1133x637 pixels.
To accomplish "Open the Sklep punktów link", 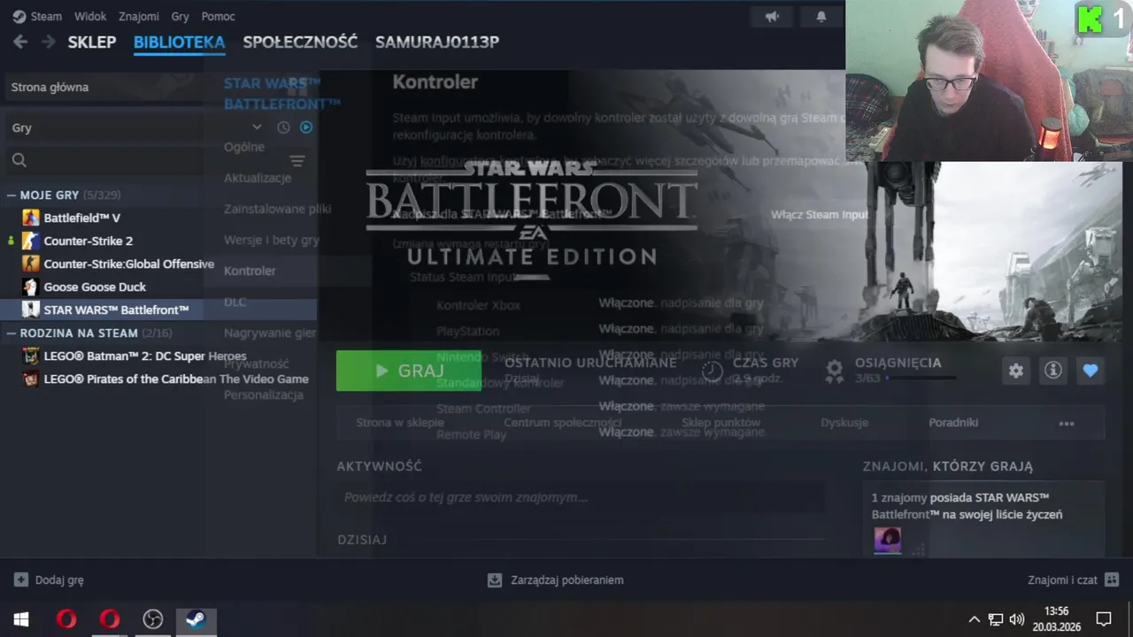I will [x=721, y=423].
